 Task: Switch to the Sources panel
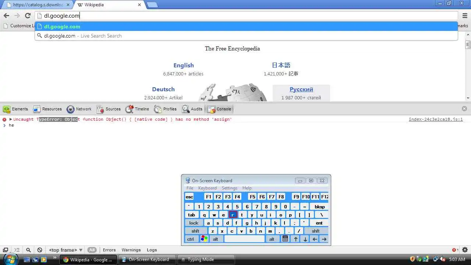click(109, 109)
